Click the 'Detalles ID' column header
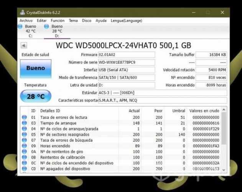 [x=50, y=111]
